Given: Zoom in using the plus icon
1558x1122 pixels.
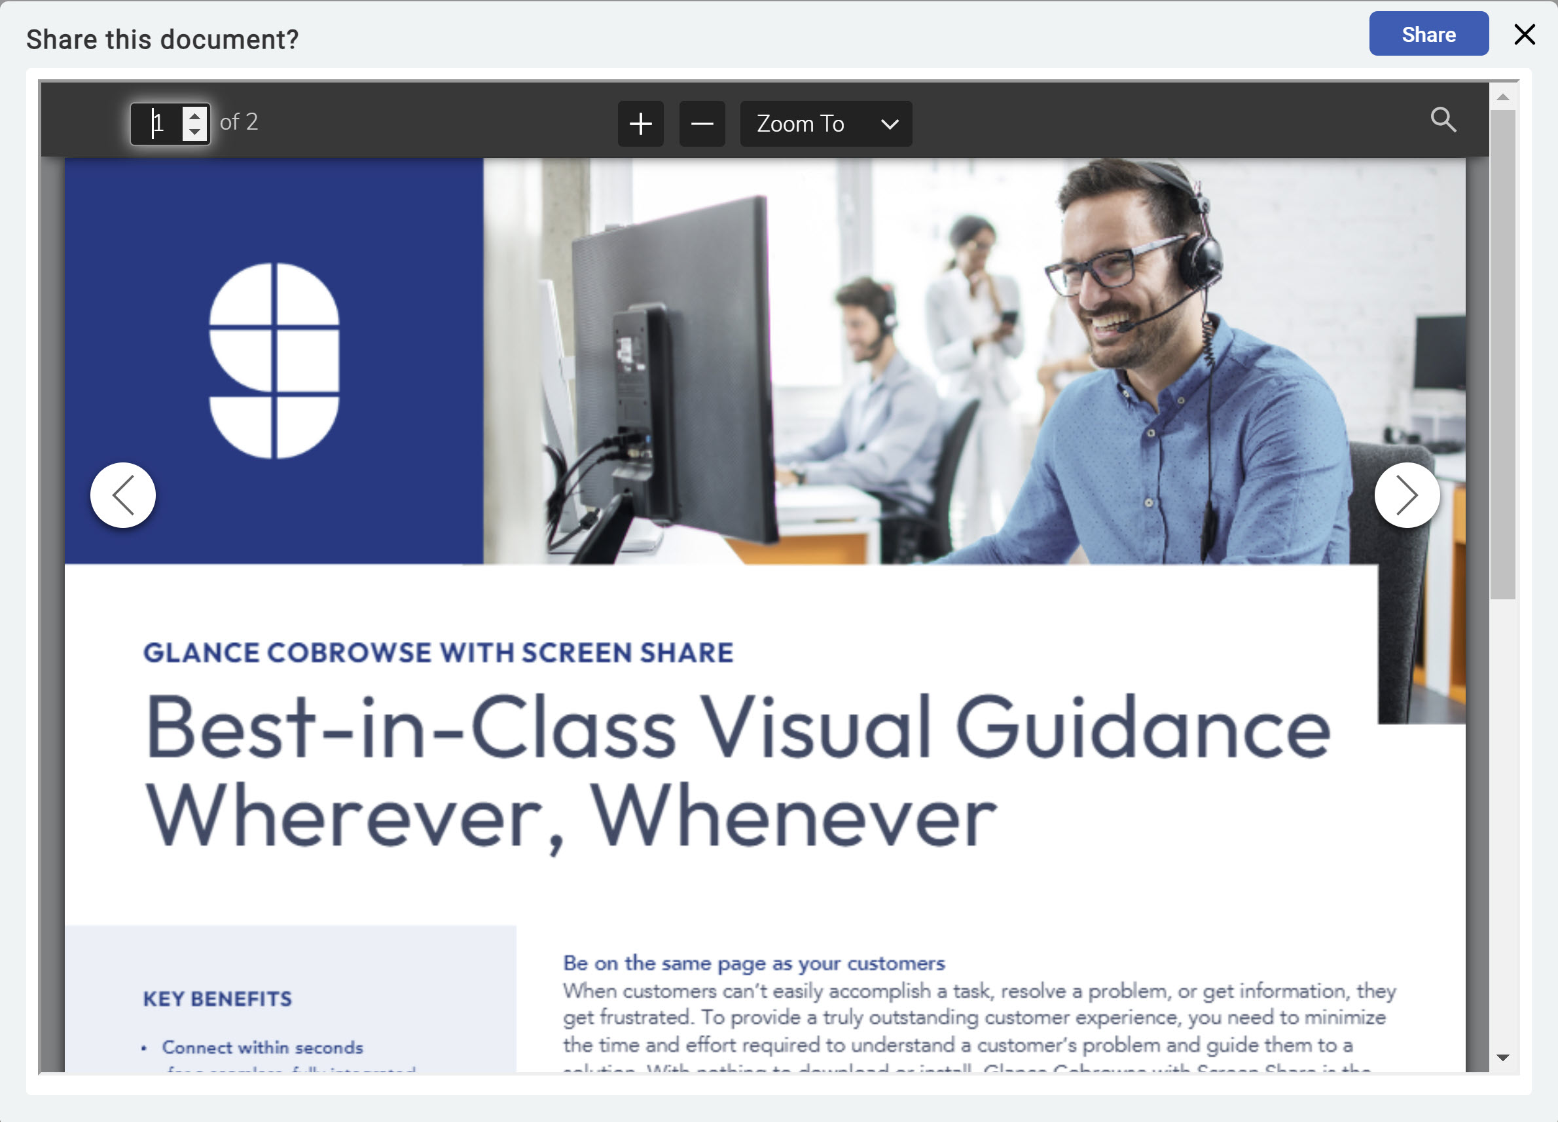Looking at the screenshot, I should pos(640,124).
